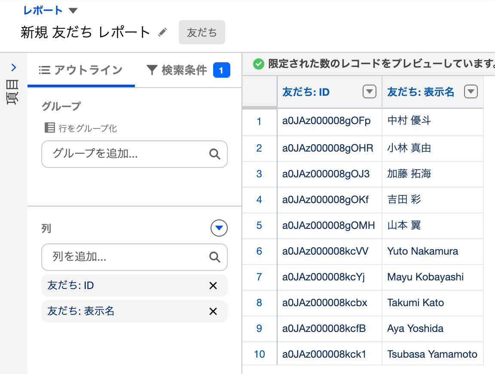Screen dimensions: 495x374
Task: Select ID cell a0JAz000008gOHR
Action: click(329, 148)
